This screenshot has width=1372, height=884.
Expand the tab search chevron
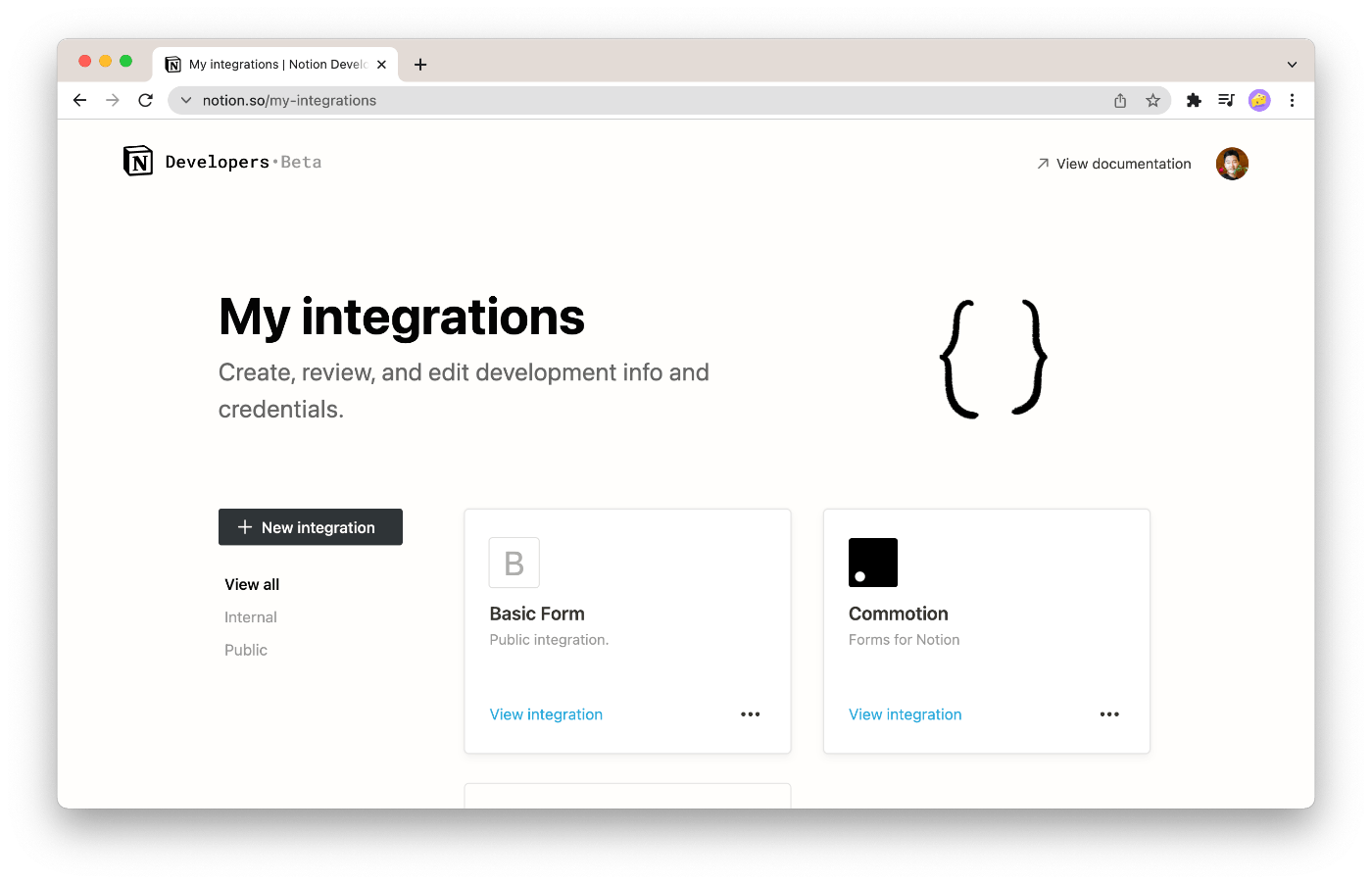pyautogui.click(x=1292, y=65)
